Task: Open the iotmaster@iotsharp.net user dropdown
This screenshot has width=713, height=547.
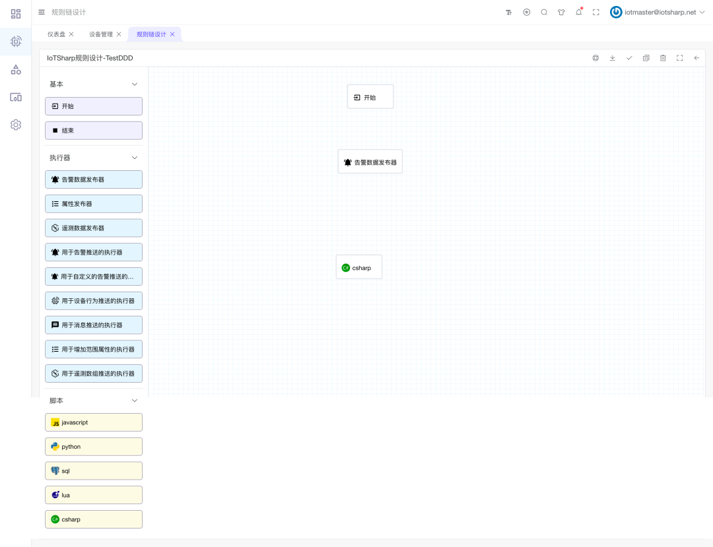Action: [658, 13]
